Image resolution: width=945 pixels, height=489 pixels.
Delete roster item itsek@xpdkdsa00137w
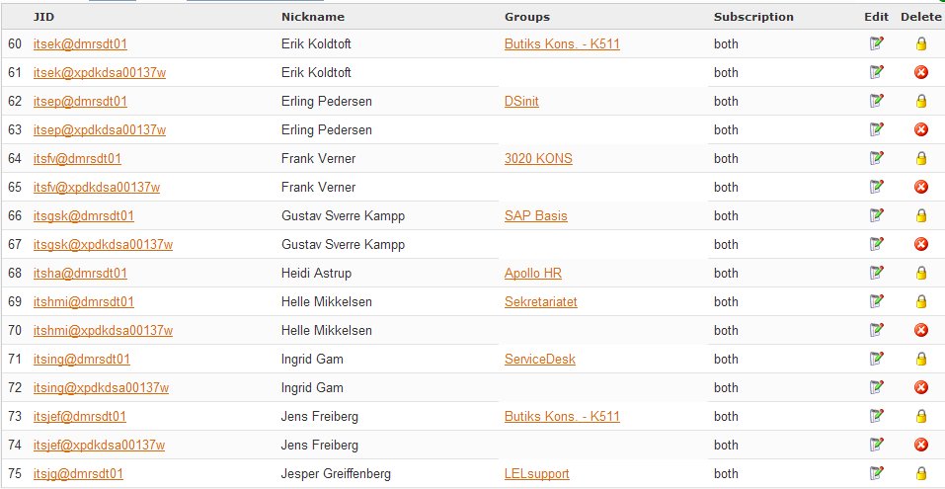pos(921,72)
